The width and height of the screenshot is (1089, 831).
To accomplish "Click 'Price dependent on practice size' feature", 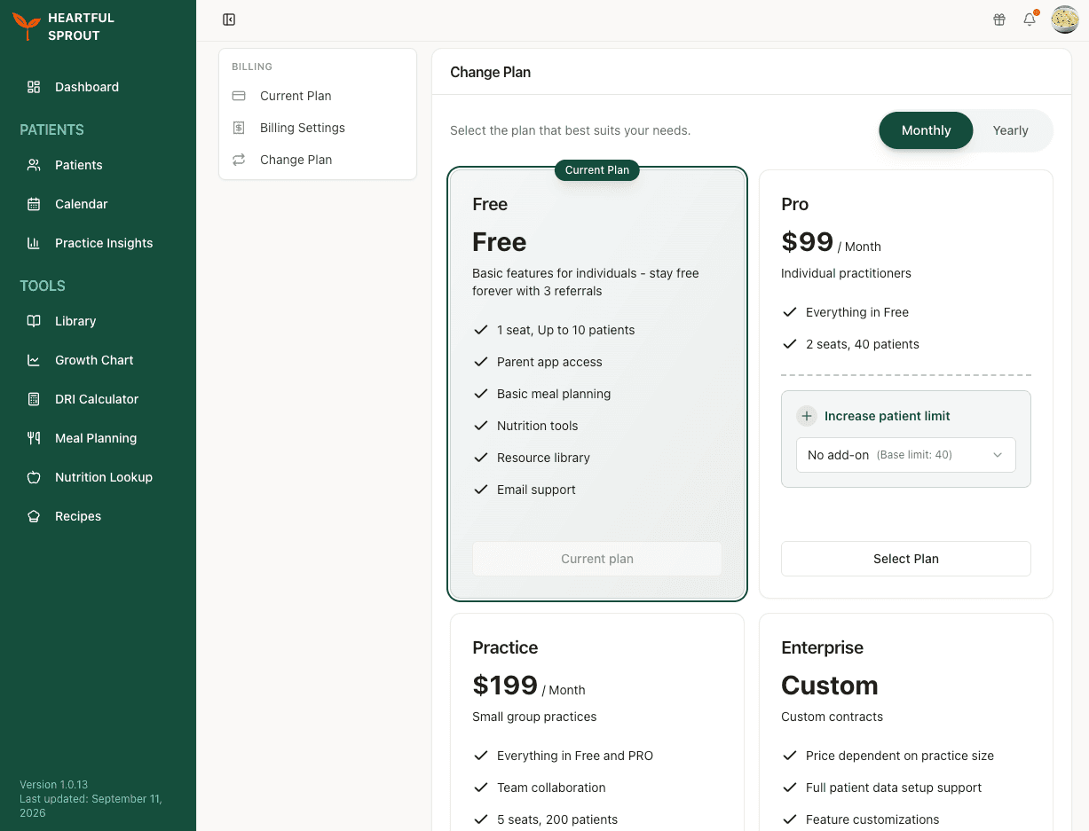I will point(900,756).
